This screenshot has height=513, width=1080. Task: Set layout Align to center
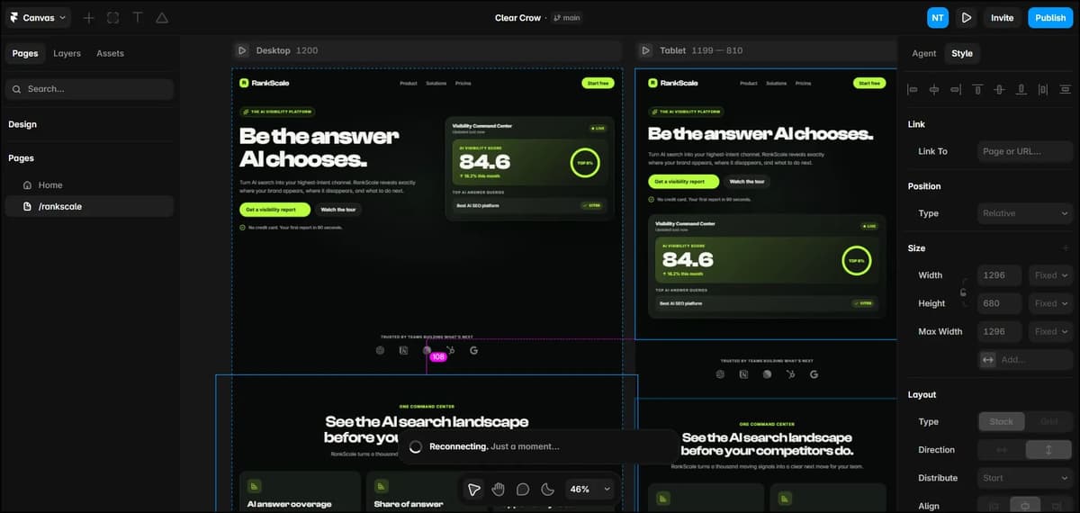pos(1025,506)
